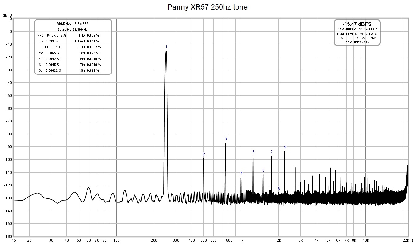The height and width of the screenshot is (244, 415).
Task: Click the "0" label on the dBFS axis
Action: pyautogui.click(x=10, y=31)
